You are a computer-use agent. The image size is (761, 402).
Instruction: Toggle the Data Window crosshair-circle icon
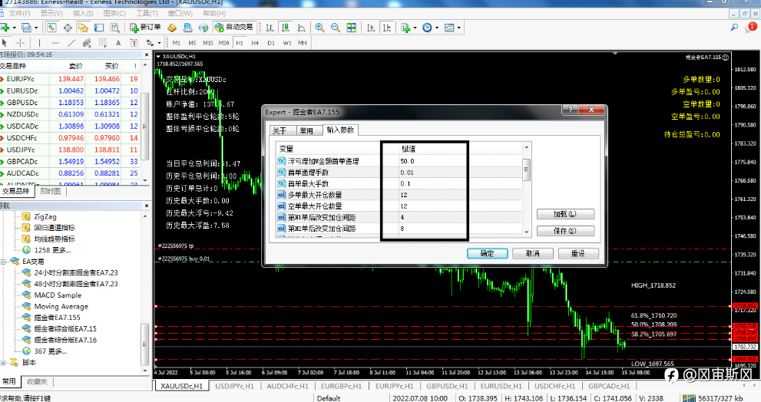pyautogui.click(x=68, y=28)
